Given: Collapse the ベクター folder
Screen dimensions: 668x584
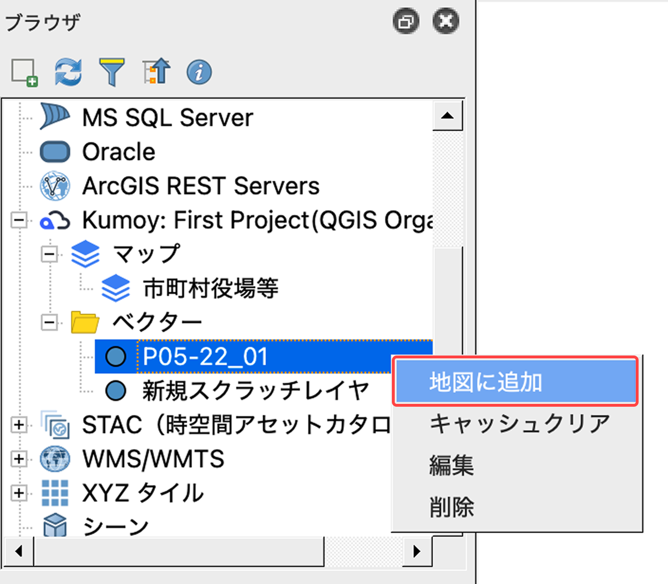Looking at the screenshot, I should [x=49, y=323].
